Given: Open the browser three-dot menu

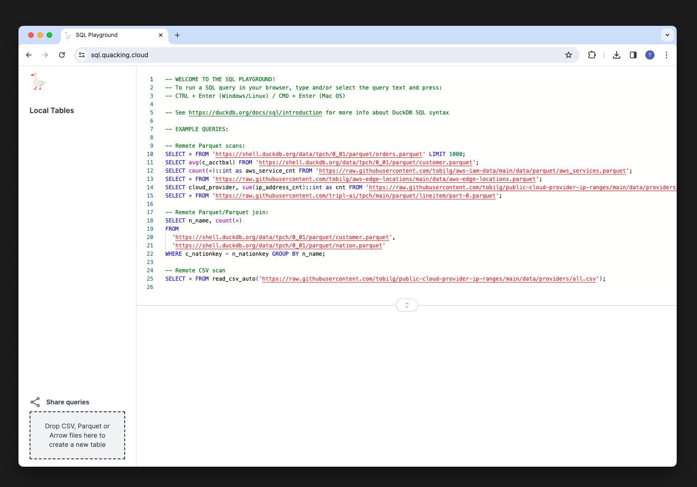Looking at the screenshot, I should (x=667, y=55).
